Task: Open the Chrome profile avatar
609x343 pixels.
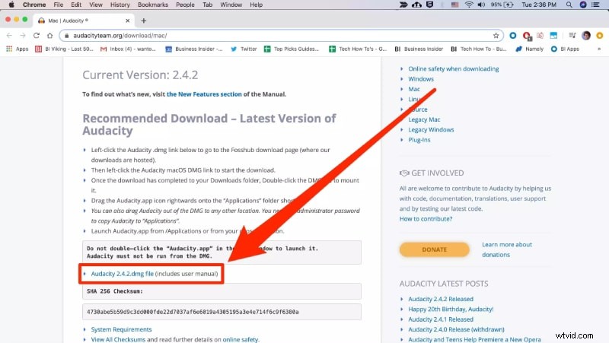Action: tap(586, 35)
